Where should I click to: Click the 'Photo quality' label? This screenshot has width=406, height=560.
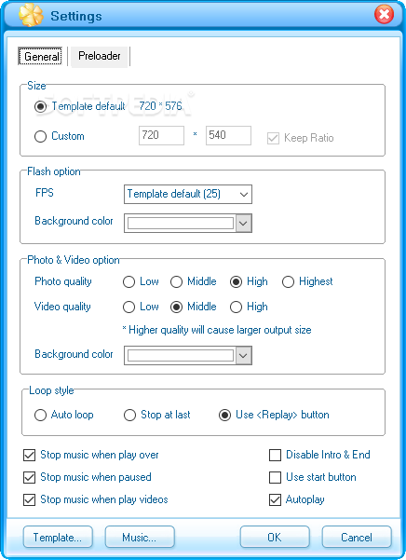pos(63,281)
